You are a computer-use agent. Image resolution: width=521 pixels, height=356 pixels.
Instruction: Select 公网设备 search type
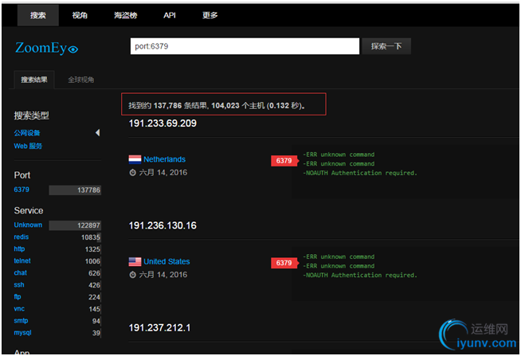coord(27,133)
